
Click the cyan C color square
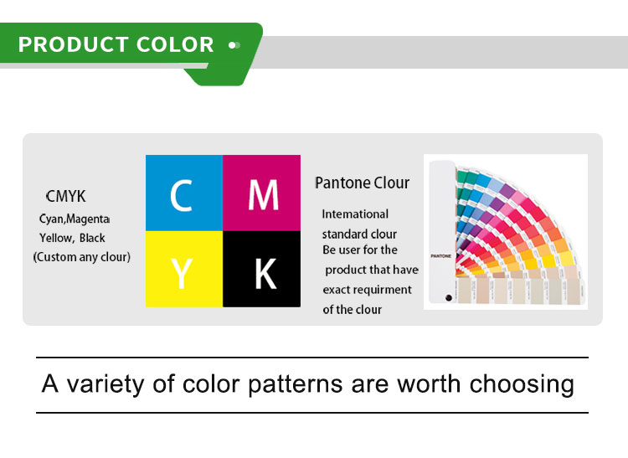(184, 193)
